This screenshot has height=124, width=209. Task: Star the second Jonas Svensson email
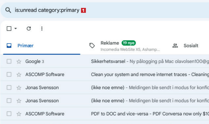coord(19,101)
